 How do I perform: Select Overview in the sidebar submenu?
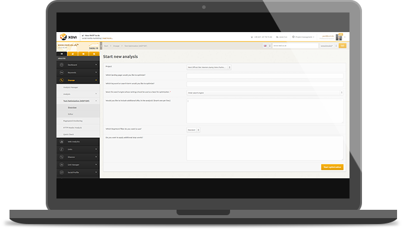tap(73, 108)
